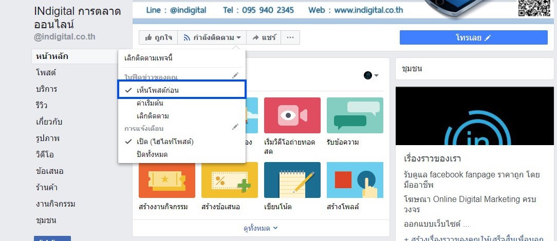The image size is (557, 241).
Task: Open the three-dots more options button
Action: [x=290, y=37]
